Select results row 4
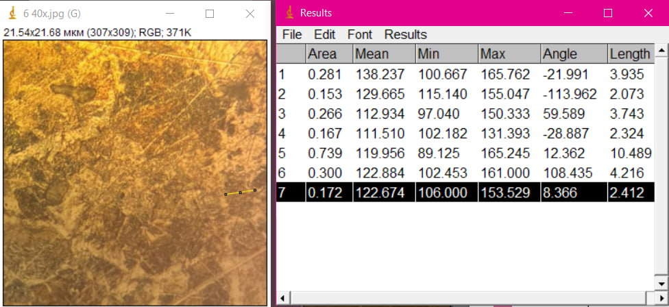 point(465,134)
